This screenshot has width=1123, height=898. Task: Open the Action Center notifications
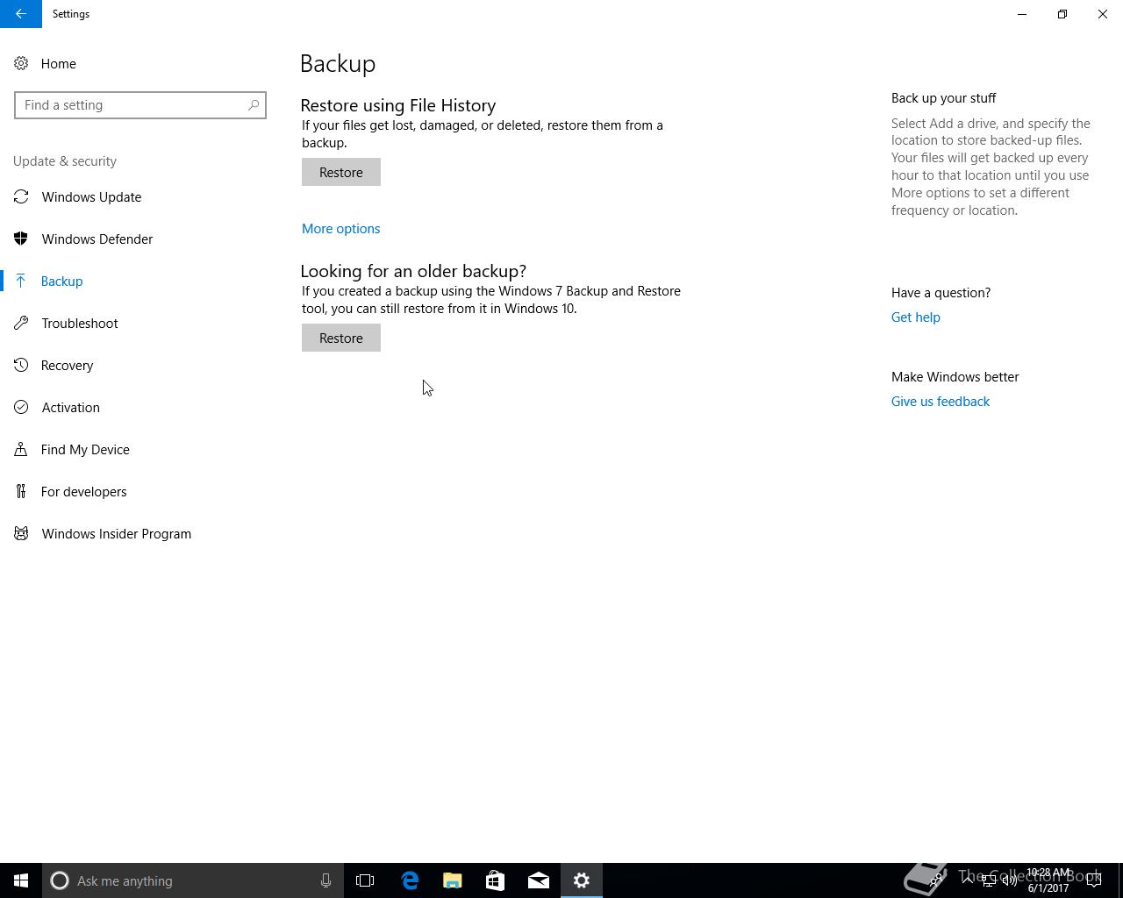1094,880
